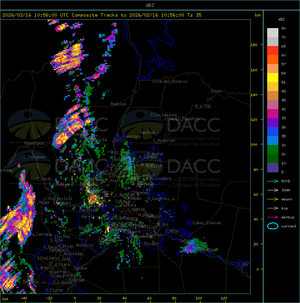Click the dBZ title at top

[150, 5]
